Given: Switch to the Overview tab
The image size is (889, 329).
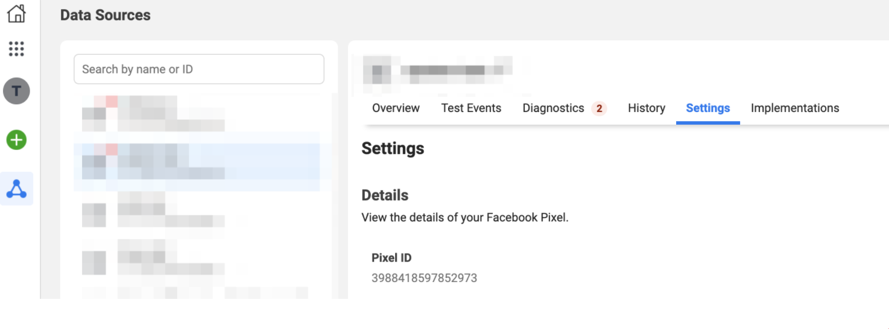Looking at the screenshot, I should (396, 108).
